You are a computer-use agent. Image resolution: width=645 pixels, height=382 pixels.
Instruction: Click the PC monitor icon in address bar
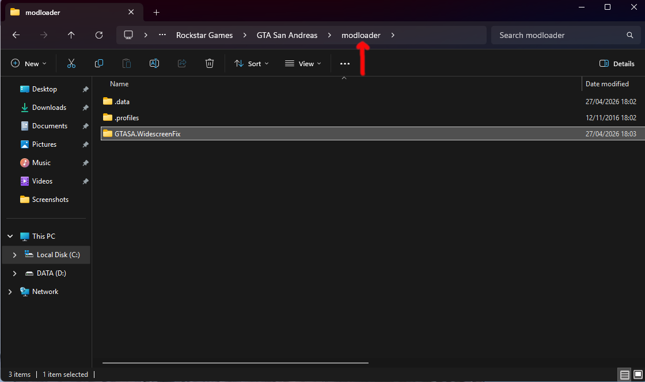(128, 35)
